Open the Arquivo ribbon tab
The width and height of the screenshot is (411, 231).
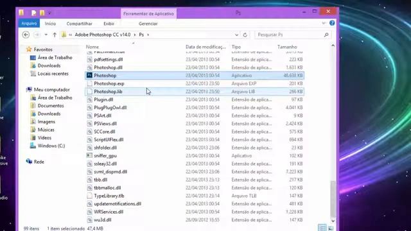[29, 23]
